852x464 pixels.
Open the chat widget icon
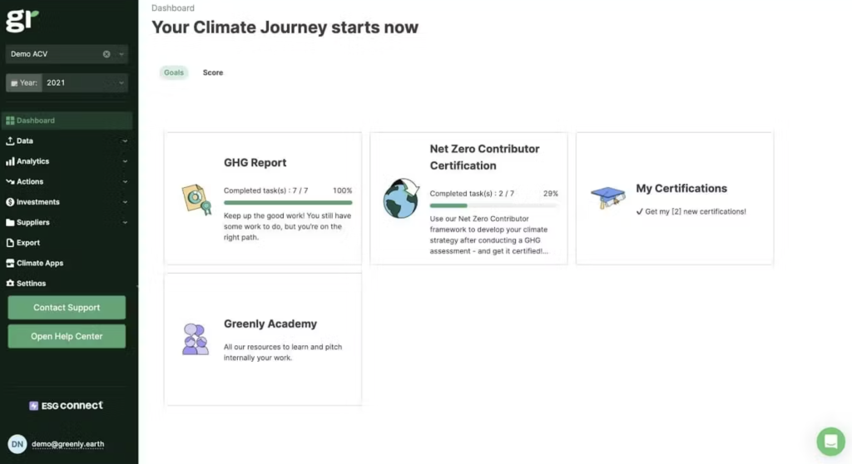pos(830,442)
